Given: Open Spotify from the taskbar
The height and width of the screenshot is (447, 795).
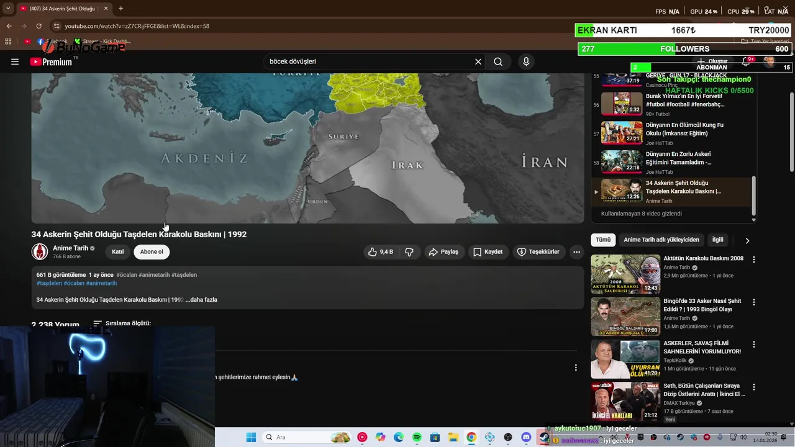Looking at the screenshot, I should point(417,437).
